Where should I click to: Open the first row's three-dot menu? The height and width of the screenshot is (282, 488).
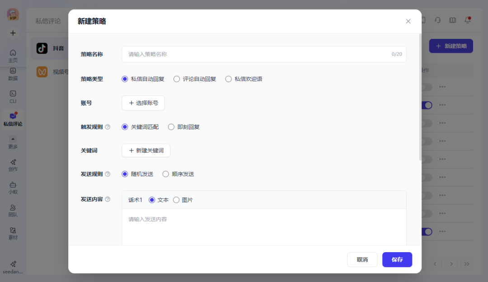coord(442,87)
